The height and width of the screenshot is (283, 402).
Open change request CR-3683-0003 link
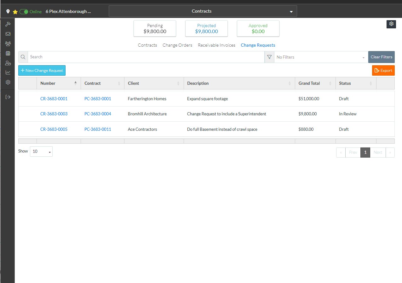[x=54, y=114]
